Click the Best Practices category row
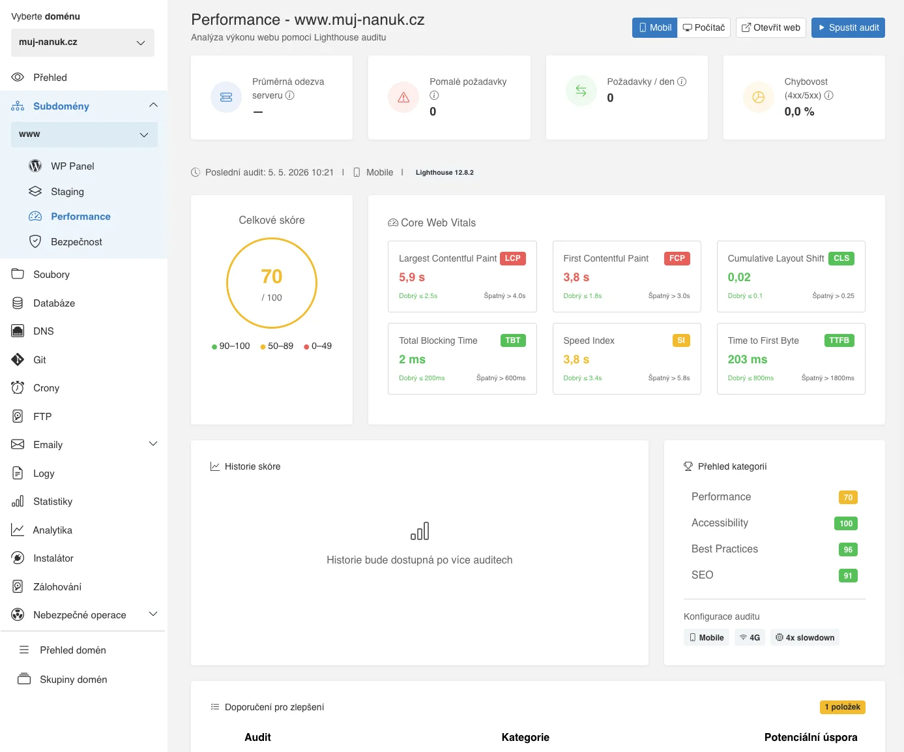The image size is (904, 752). [774, 549]
